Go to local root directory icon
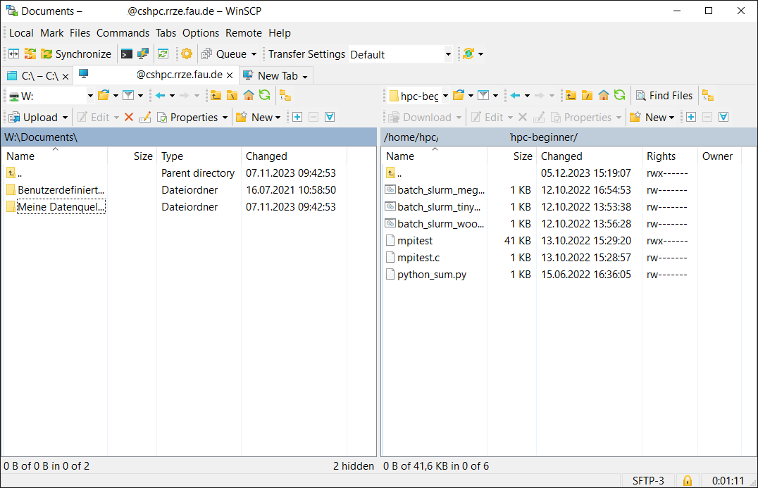758x488 pixels. click(232, 95)
